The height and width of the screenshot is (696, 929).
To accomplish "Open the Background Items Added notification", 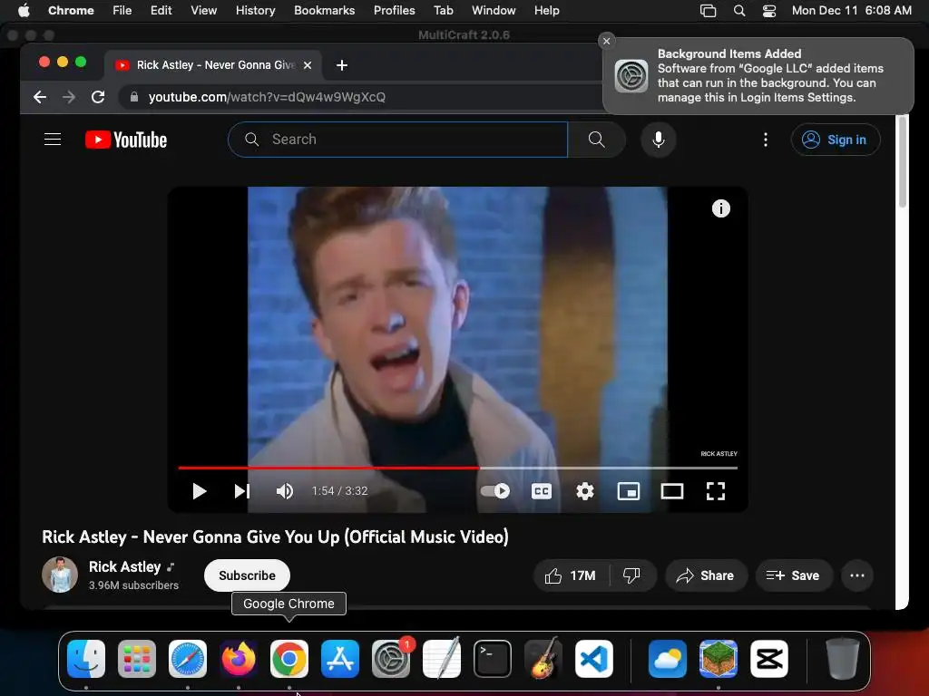I will pyautogui.click(x=758, y=76).
